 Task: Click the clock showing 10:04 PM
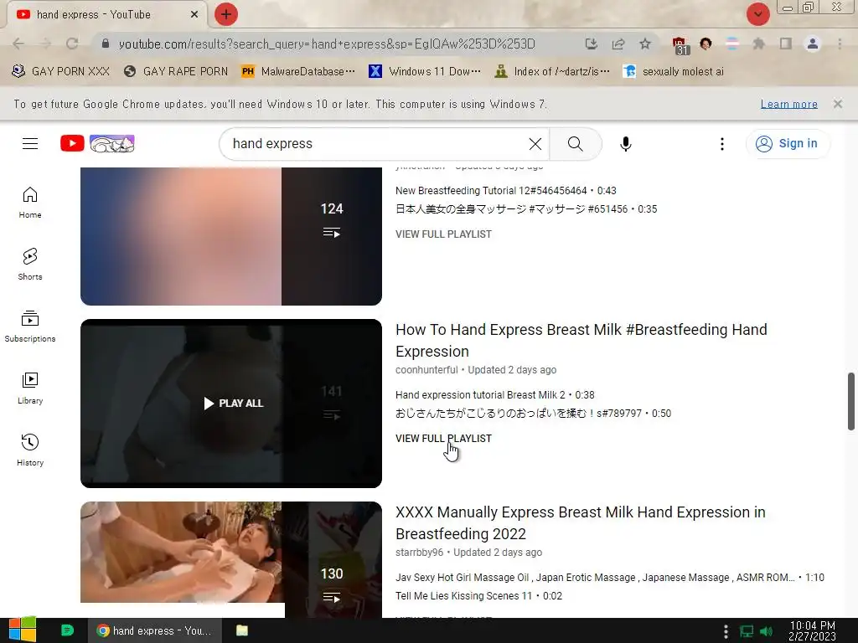pyautogui.click(x=812, y=631)
